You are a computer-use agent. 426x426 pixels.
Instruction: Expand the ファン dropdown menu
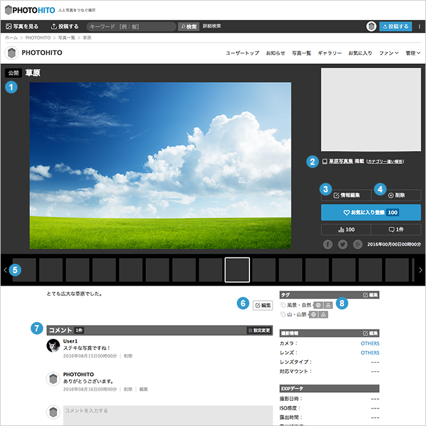388,53
